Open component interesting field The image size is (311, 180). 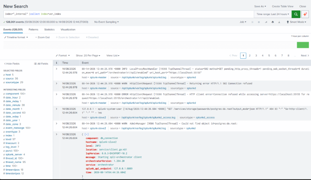(12, 94)
